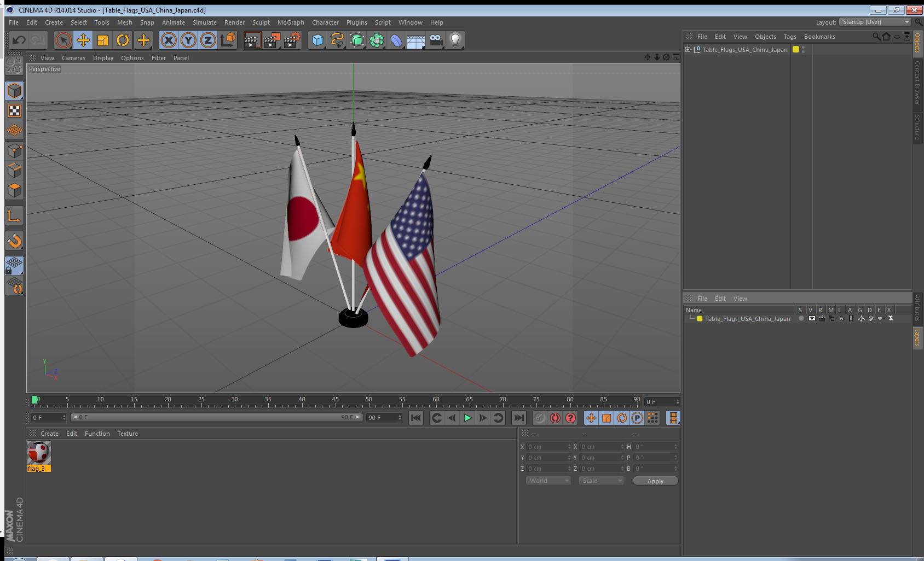Render to Picture Viewer
This screenshot has width=924, height=561.
click(x=272, y=40)
